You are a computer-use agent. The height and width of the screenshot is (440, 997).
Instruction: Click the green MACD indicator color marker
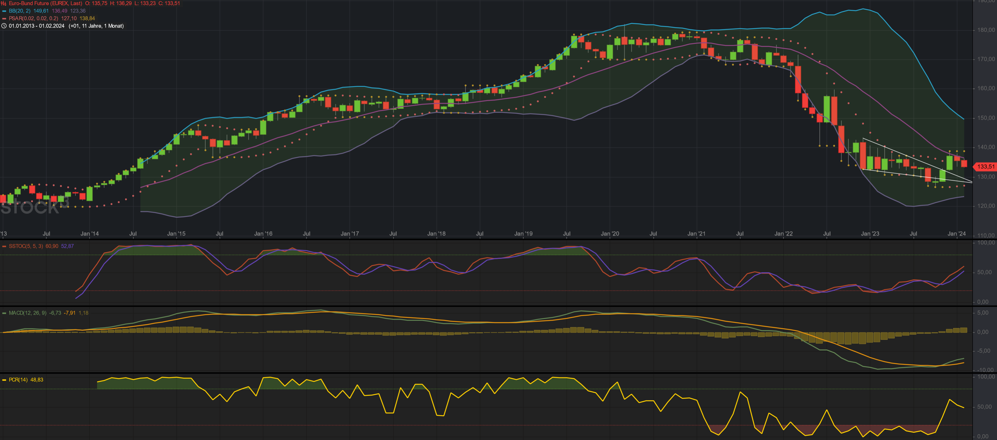pos(4,313)
